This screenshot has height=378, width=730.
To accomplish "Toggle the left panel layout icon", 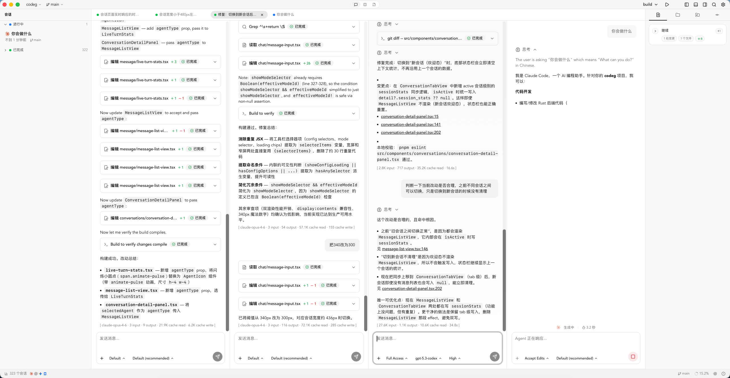I will pyautogui.click(x=686, y=4).
